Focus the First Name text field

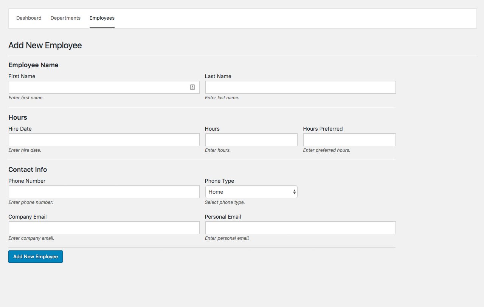click(x=98, y=87)
